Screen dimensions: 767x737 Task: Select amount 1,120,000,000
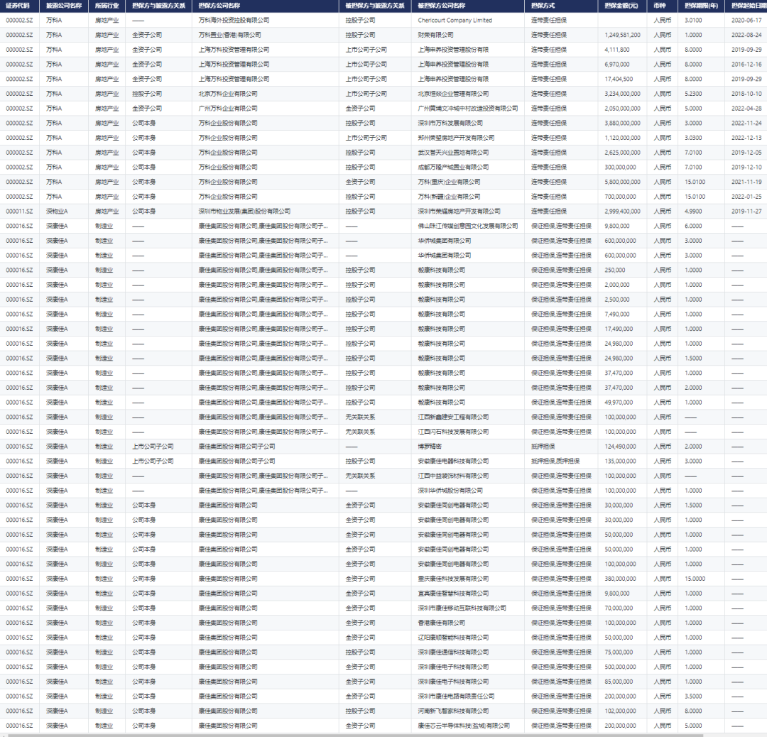pyautogui.click(x=622, y=138)
